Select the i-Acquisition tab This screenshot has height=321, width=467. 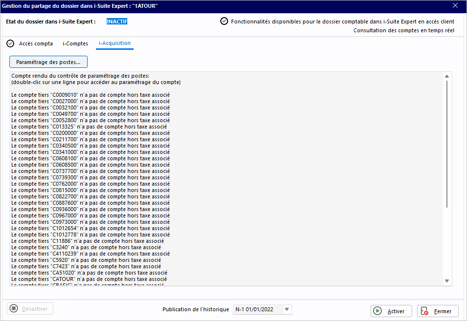pos(115,43)
